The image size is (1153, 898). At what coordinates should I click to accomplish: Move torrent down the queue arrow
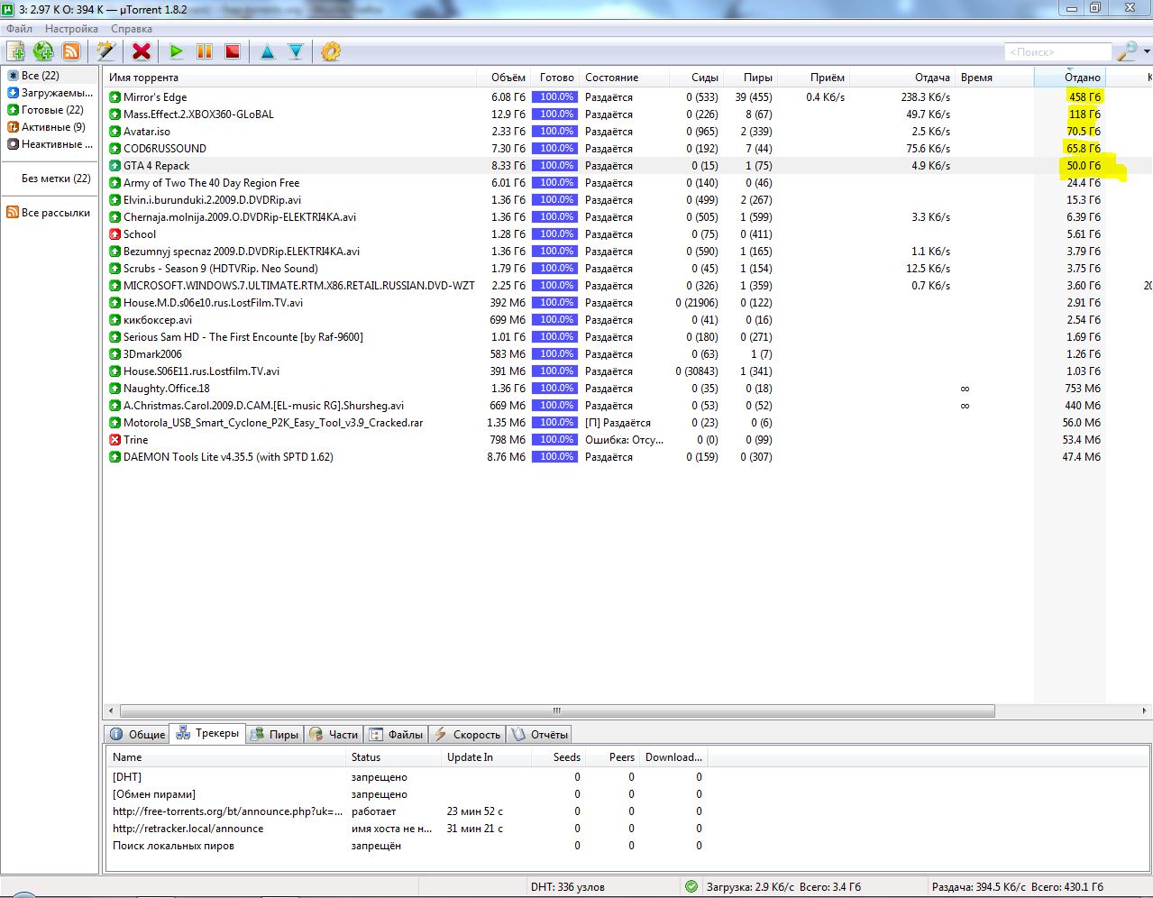click(x=295, y=51)
